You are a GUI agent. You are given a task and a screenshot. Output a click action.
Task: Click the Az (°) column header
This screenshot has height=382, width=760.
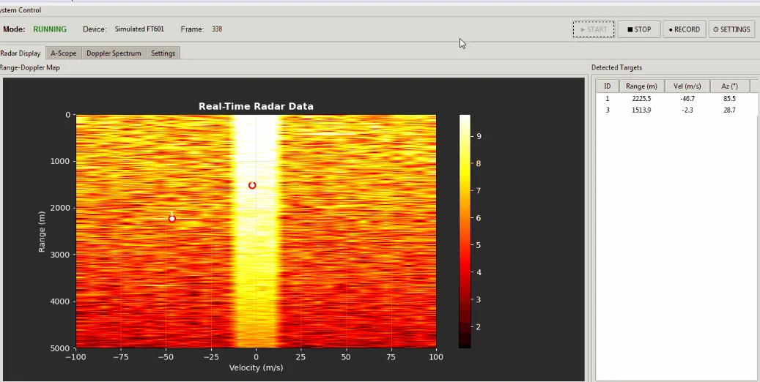pyautogui.click(x=729, y=86)
